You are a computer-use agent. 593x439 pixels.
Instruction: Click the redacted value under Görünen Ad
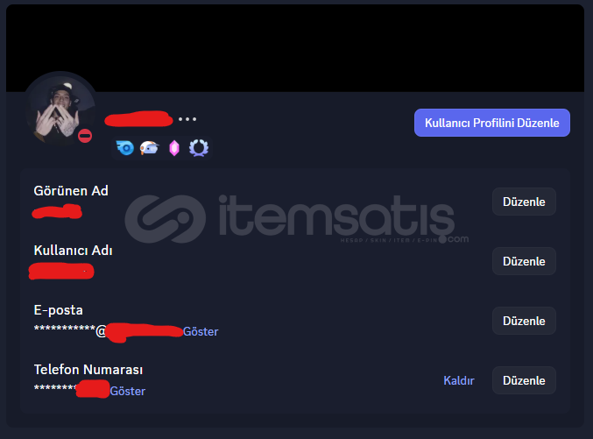(57, 211)
